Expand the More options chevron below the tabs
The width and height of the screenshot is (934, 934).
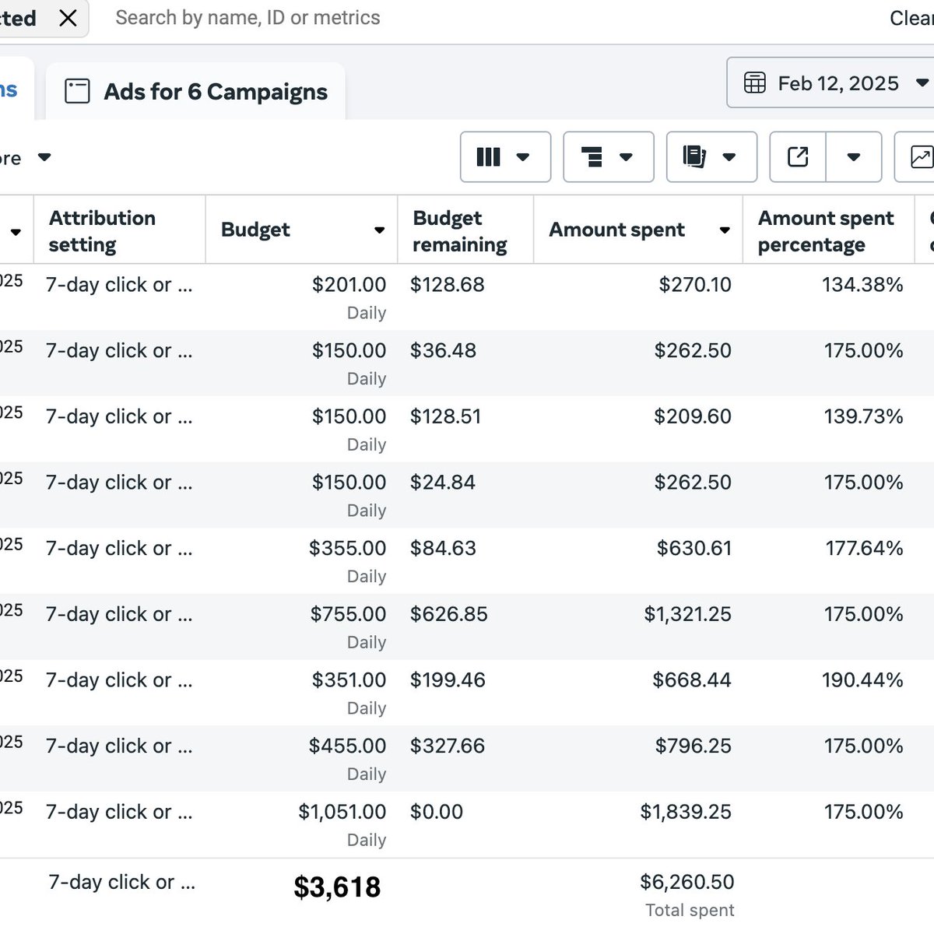click(x=44, y=156)
